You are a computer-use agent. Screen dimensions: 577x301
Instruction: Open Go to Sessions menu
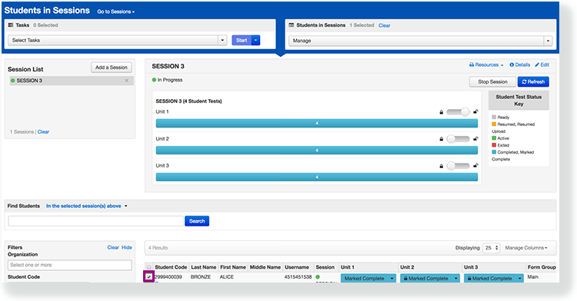click(115, 12)
